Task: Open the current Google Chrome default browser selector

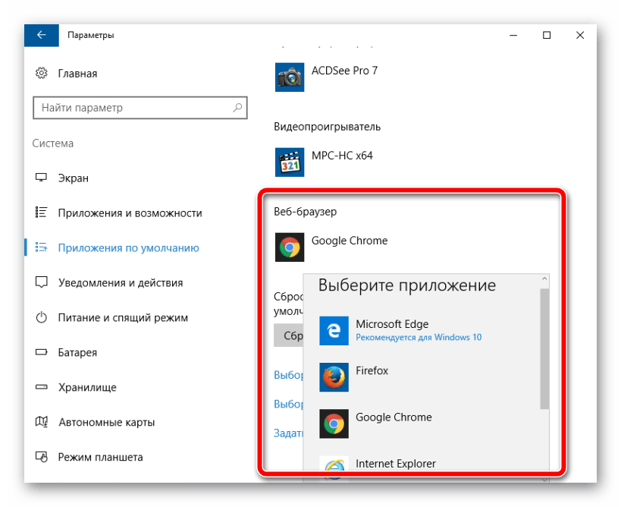Action: (x=334, y=247)
